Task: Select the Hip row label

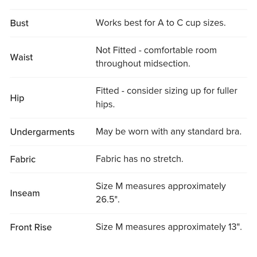Action: (17, 98)
